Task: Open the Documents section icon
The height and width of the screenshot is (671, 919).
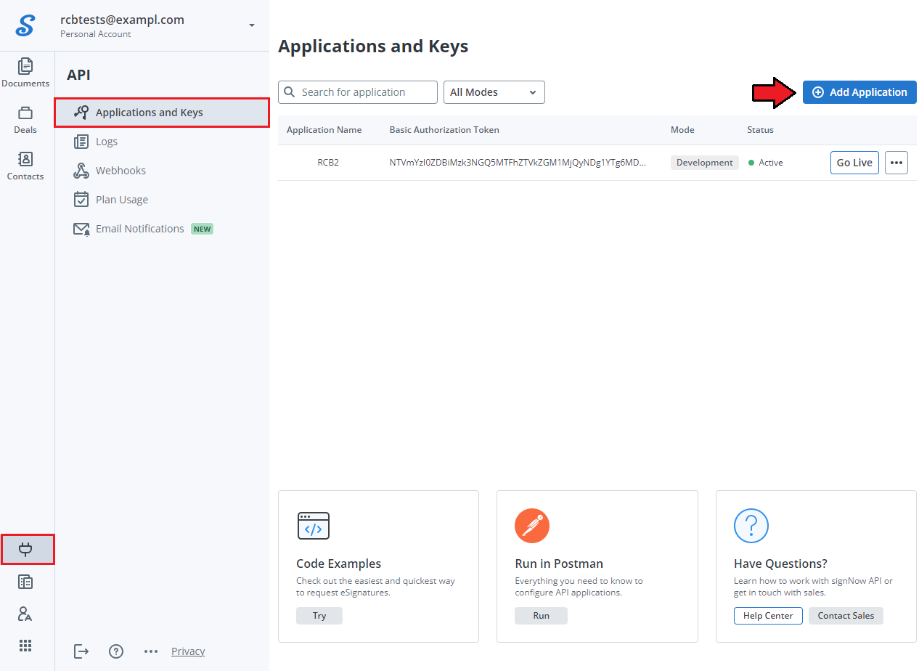Action: point(25,66)
